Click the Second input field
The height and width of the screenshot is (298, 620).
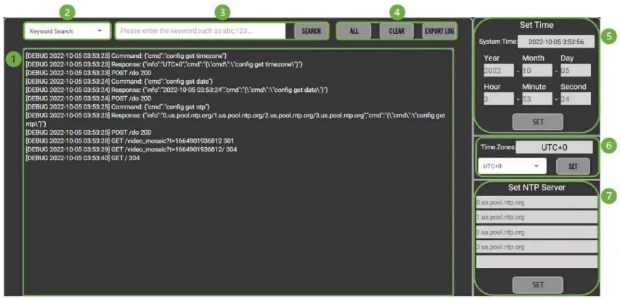(x=575, y=99)
